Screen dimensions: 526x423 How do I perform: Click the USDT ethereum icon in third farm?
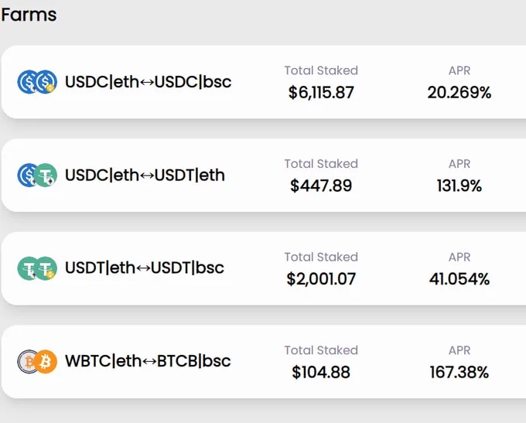click(27, 268)
